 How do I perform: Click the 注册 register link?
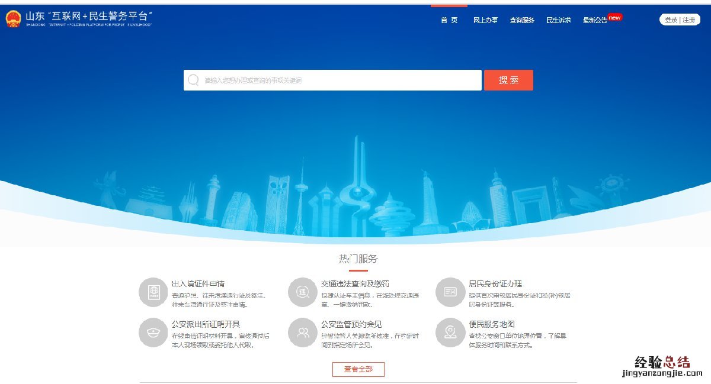(688, 20)
